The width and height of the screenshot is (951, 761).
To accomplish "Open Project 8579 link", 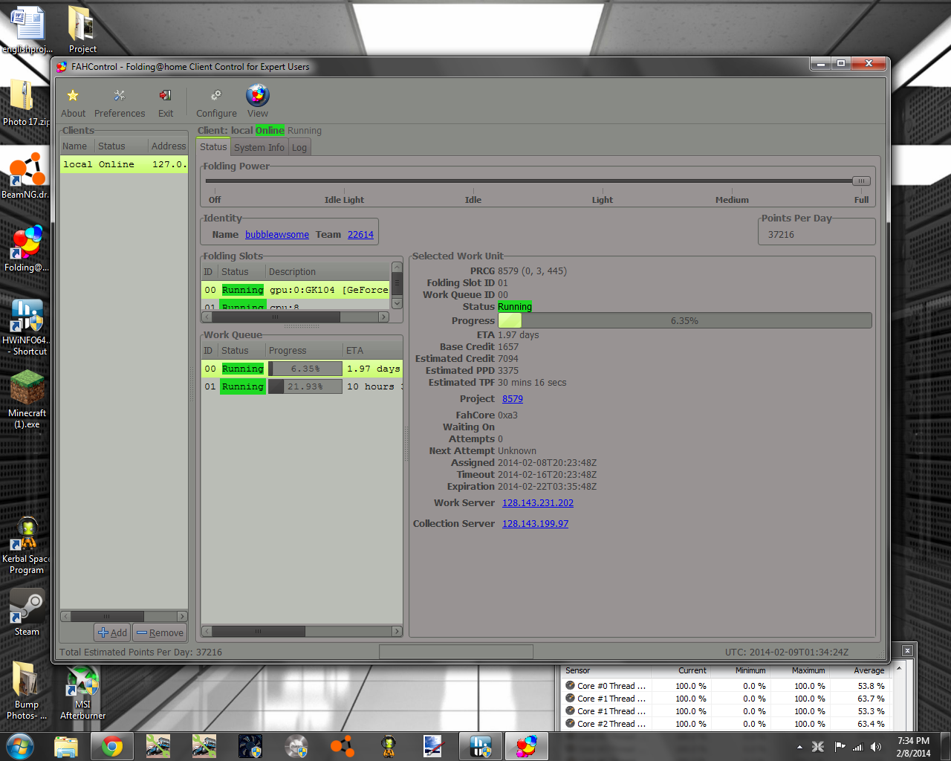I will point(513,399).
